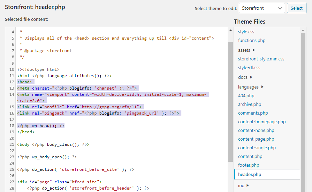Click the meta charset line
312x192 pixels.
77,88
